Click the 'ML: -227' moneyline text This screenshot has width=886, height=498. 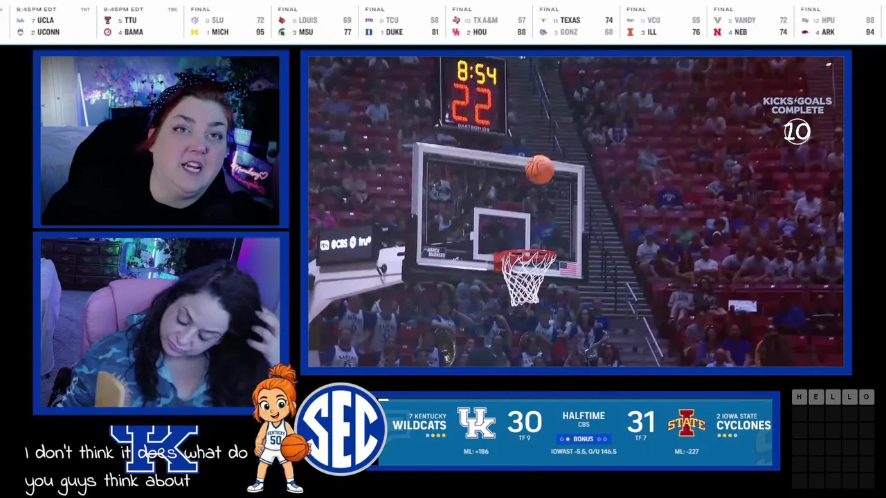[x=687, y=452]
